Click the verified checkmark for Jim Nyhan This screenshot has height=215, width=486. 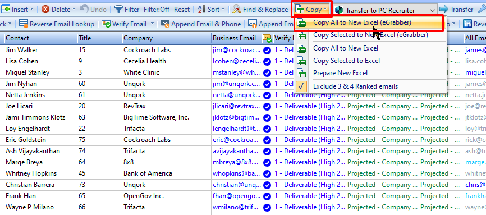click(267, 84)
